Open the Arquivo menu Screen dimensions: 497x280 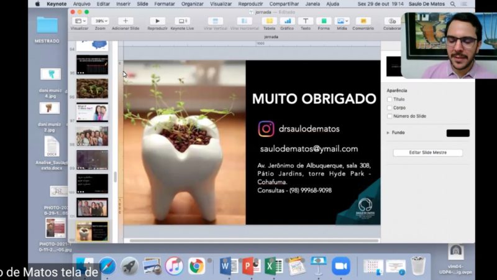point(82,4)
